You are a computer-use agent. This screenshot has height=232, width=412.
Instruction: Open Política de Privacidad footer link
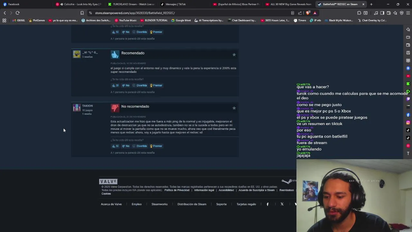click(177, 190)
